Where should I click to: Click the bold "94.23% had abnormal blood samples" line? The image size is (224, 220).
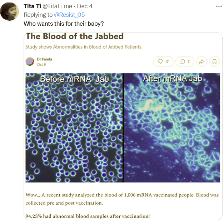pos(88,216)
